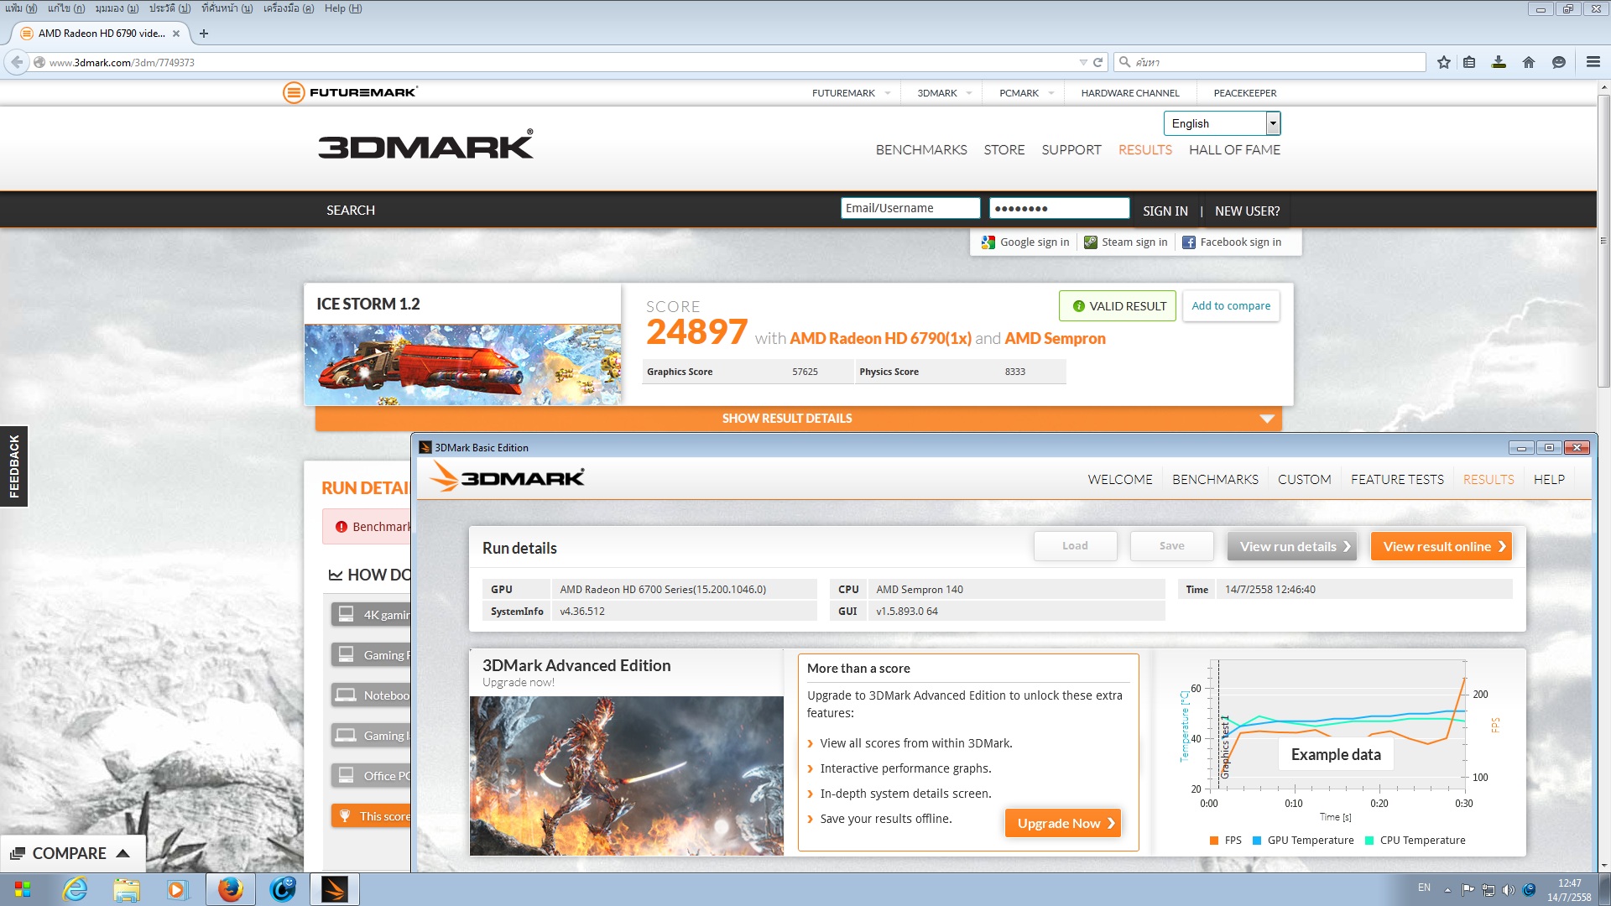
Task: Click the Email/Username input field
Action: point(910,209)
